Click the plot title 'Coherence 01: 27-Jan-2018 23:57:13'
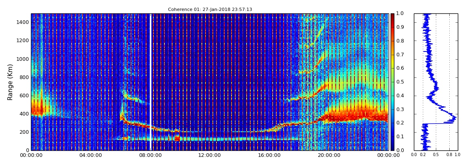 210,9
